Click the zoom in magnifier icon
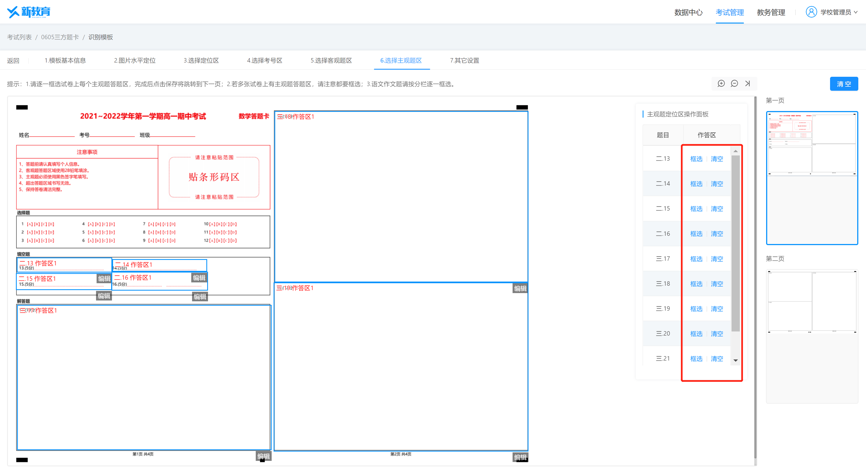This screenshot has height=468, width=866. coord(721,84)
